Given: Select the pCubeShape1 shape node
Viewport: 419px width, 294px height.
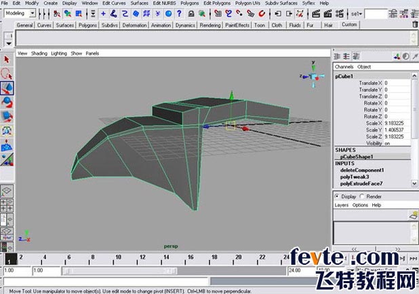Looking at the screenshot, I should pyautogui.click(x=357, y=157).
